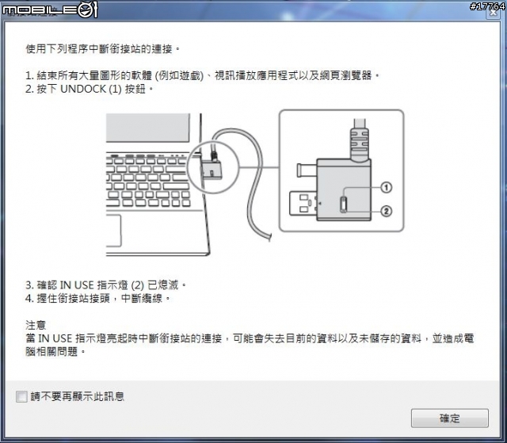Click the dialog title bar
This screenshot has height=443, width=507.
coord(252,13)
